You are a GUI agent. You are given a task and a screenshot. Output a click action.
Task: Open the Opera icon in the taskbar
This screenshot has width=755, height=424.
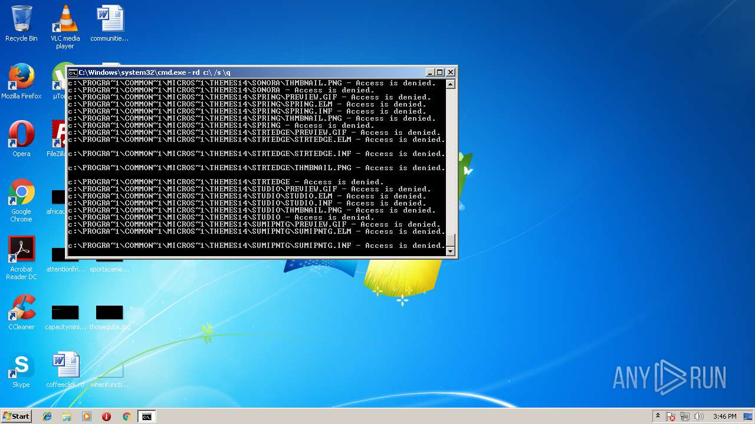click(x=106, y=416)
